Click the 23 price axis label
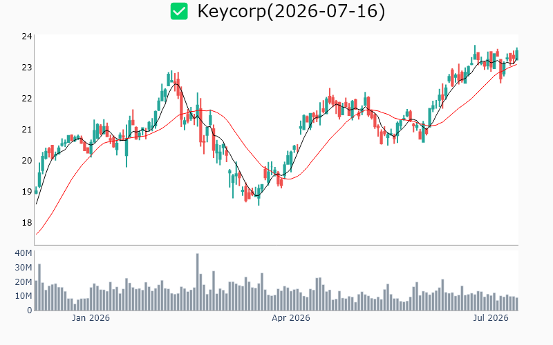 click(27, 67)
